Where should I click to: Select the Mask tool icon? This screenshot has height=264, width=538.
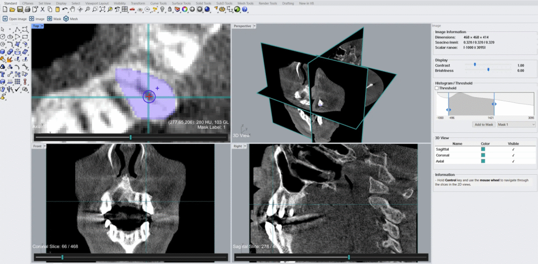coord(49,19)
